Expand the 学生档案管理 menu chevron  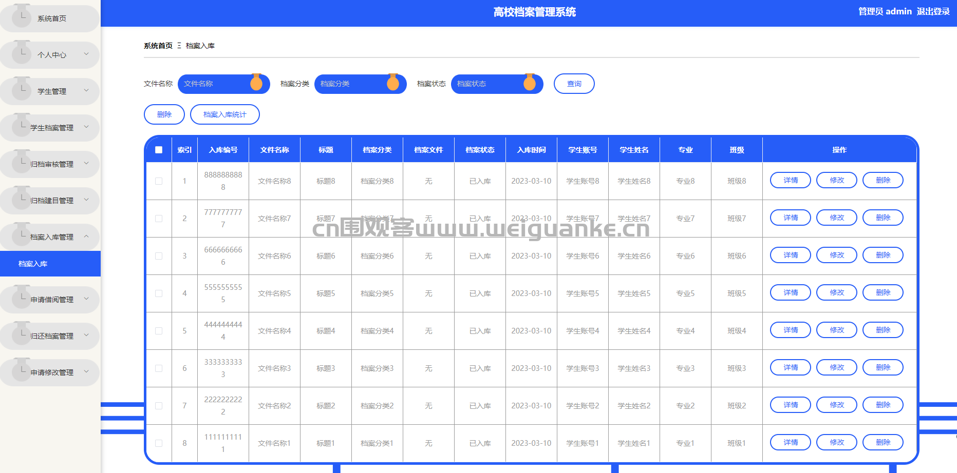click(x=86, y=127)
